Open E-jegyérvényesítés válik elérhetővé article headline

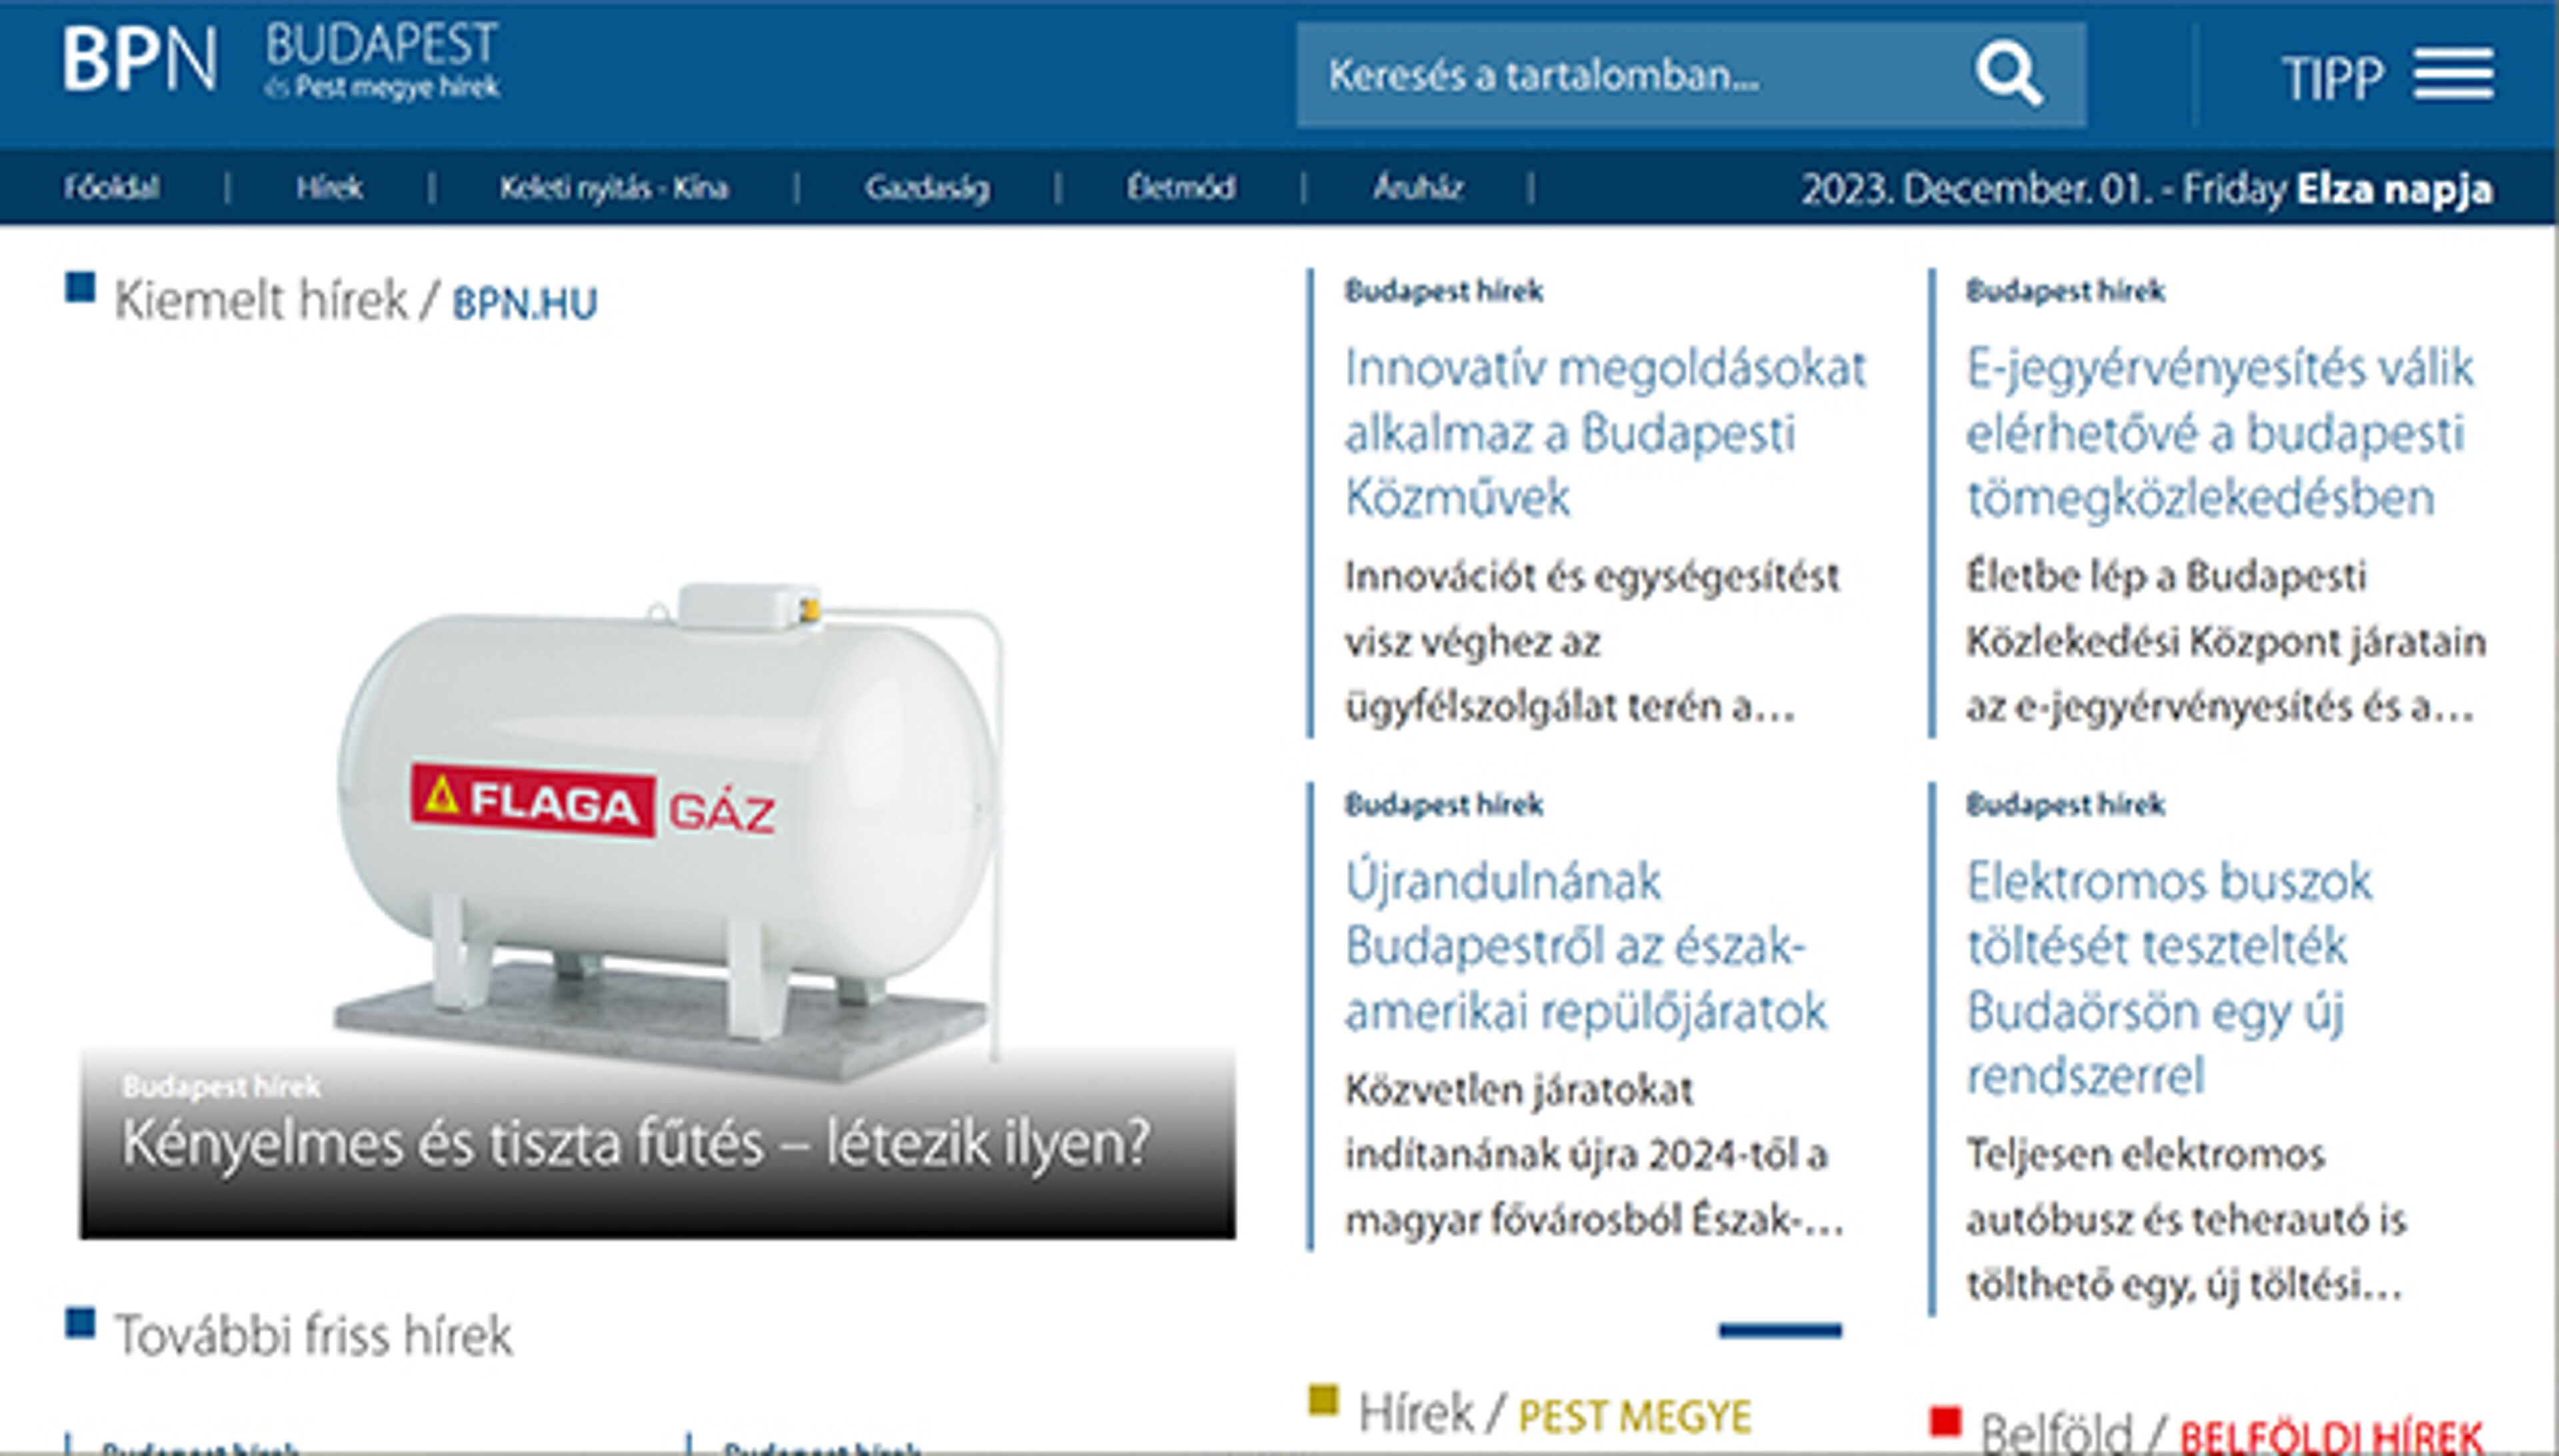(x=2218, y=433)
